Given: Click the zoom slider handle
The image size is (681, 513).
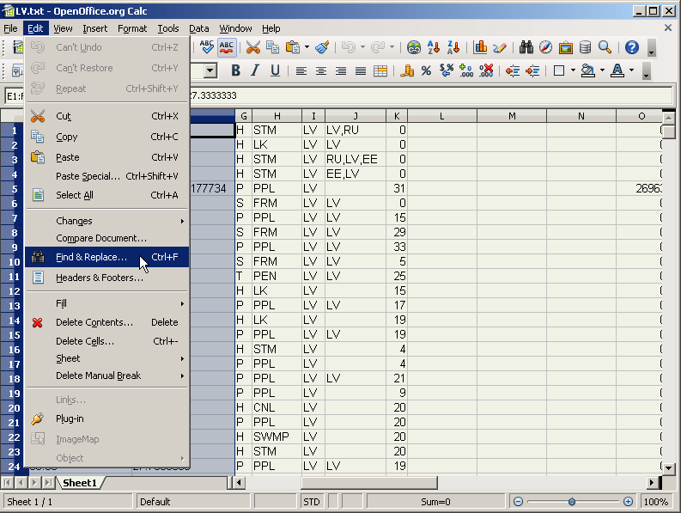Looking at the screenshot, I should [572, 502].
